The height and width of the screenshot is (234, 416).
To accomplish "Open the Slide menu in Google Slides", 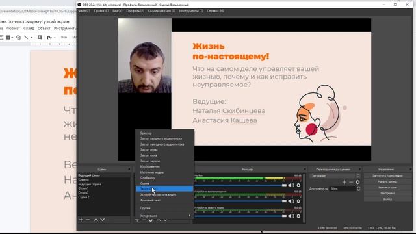I will pyautogui.click(x=29, y=28).
